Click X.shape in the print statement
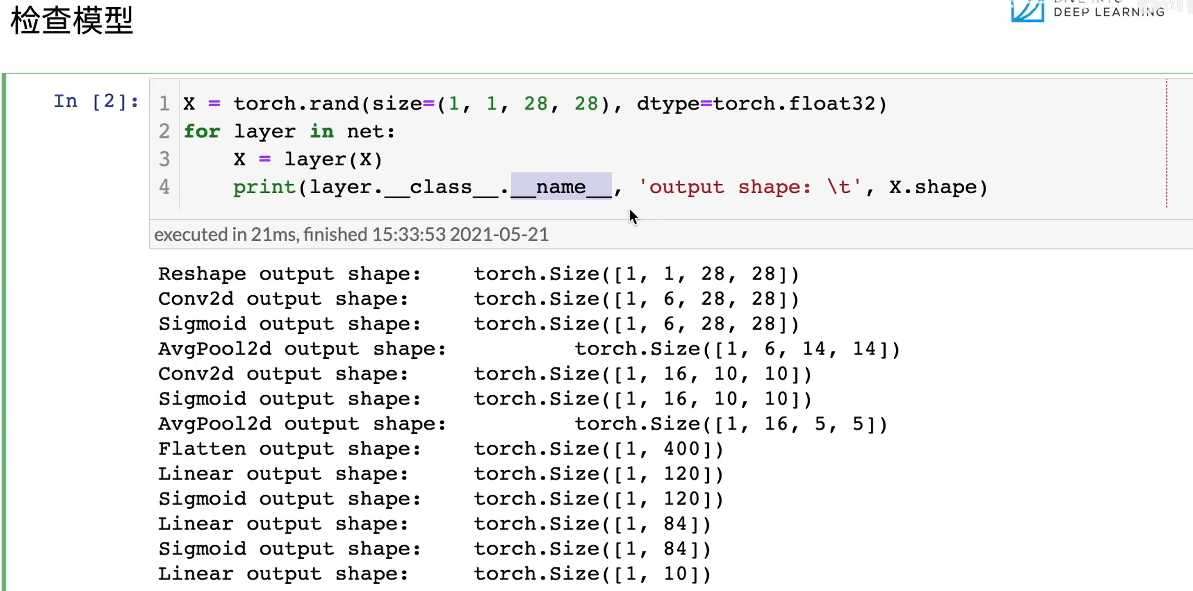The width and height of the screenshot is (1193, 591). point(932,187)
